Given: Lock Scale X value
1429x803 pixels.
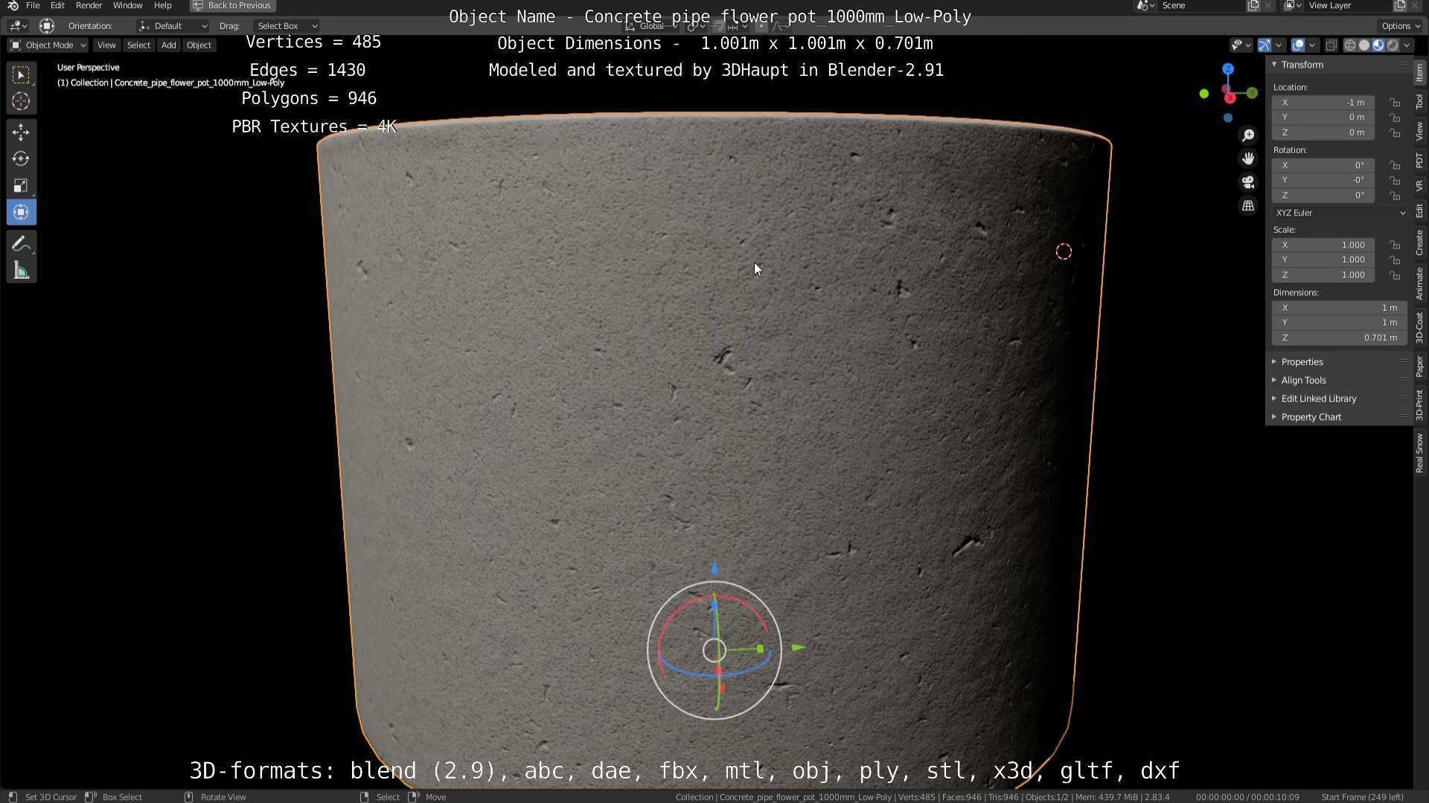Looking at the screenshot, I should [1395, 245].
